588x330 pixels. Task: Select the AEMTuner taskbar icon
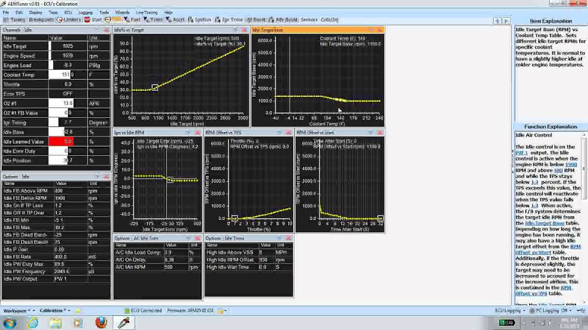tap(124, 323)
